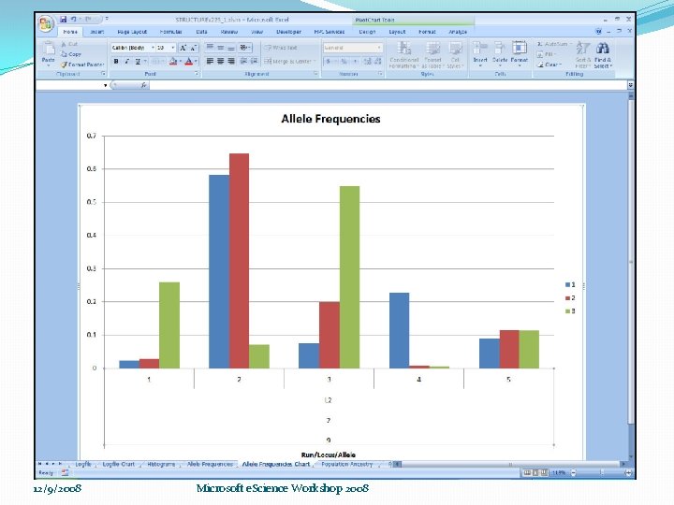The image size is (674, 505).
Task: Select the Logfile Chart sheet tab
Action: click(x=119, y=464)
